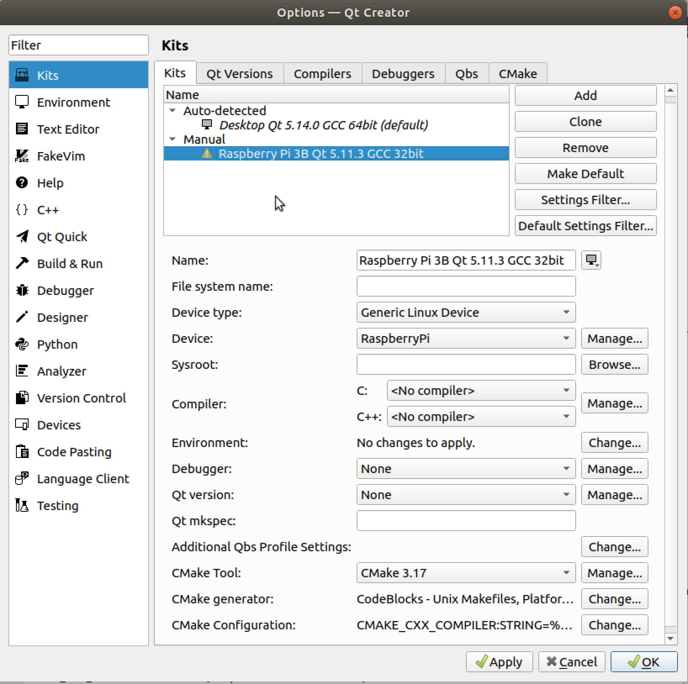Click the Sysroot path input field
This screenshot has height=684, width=688.
466,365
